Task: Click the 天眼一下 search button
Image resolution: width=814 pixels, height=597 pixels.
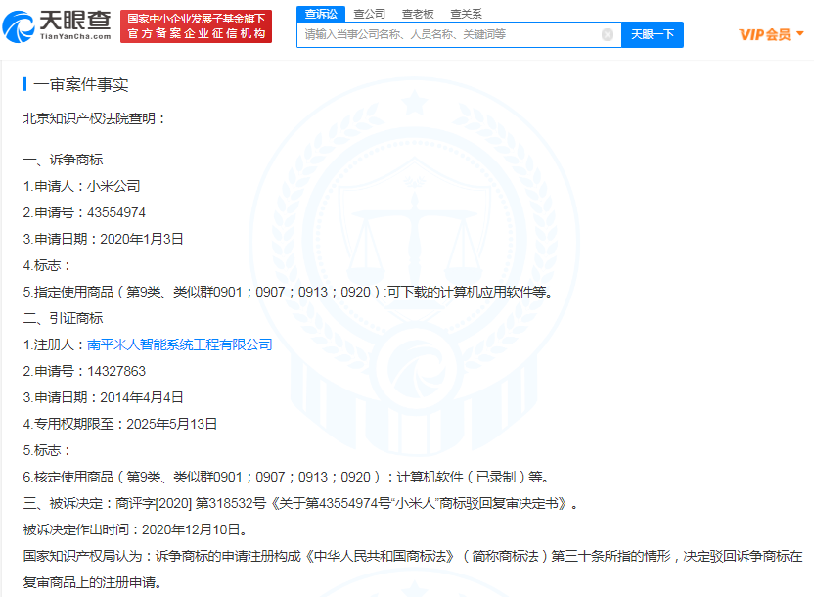Action: tap(653, 35)
